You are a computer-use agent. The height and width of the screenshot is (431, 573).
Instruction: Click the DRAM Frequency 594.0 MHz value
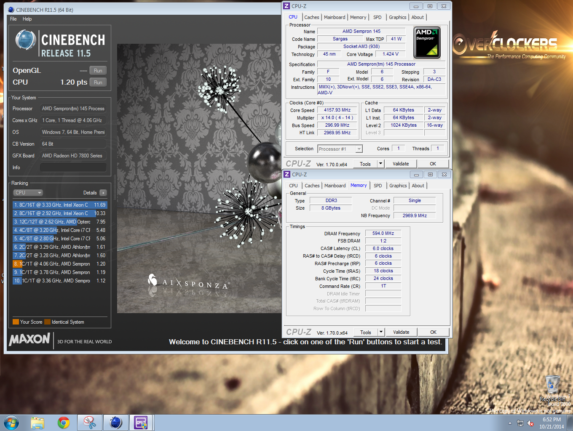383,233
